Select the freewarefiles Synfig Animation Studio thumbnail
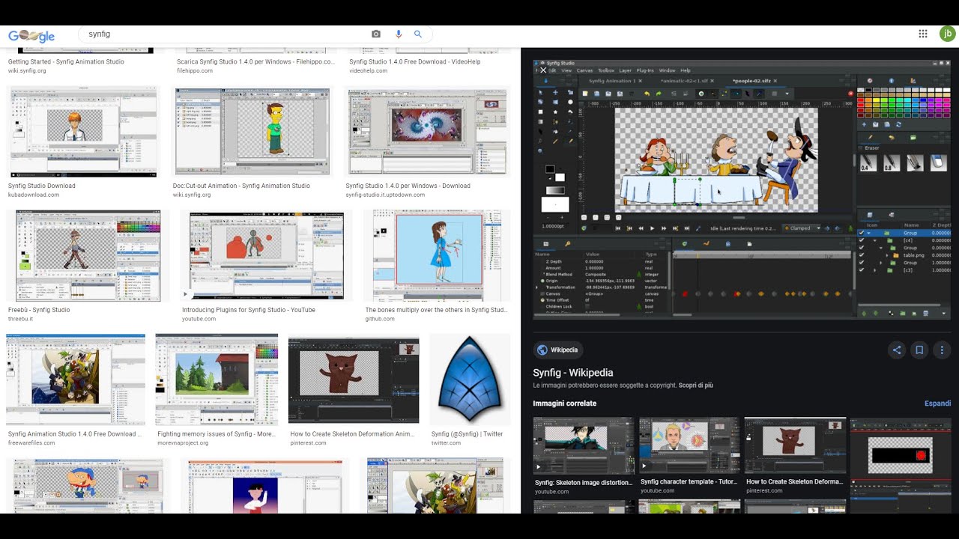 click(76, 380)
